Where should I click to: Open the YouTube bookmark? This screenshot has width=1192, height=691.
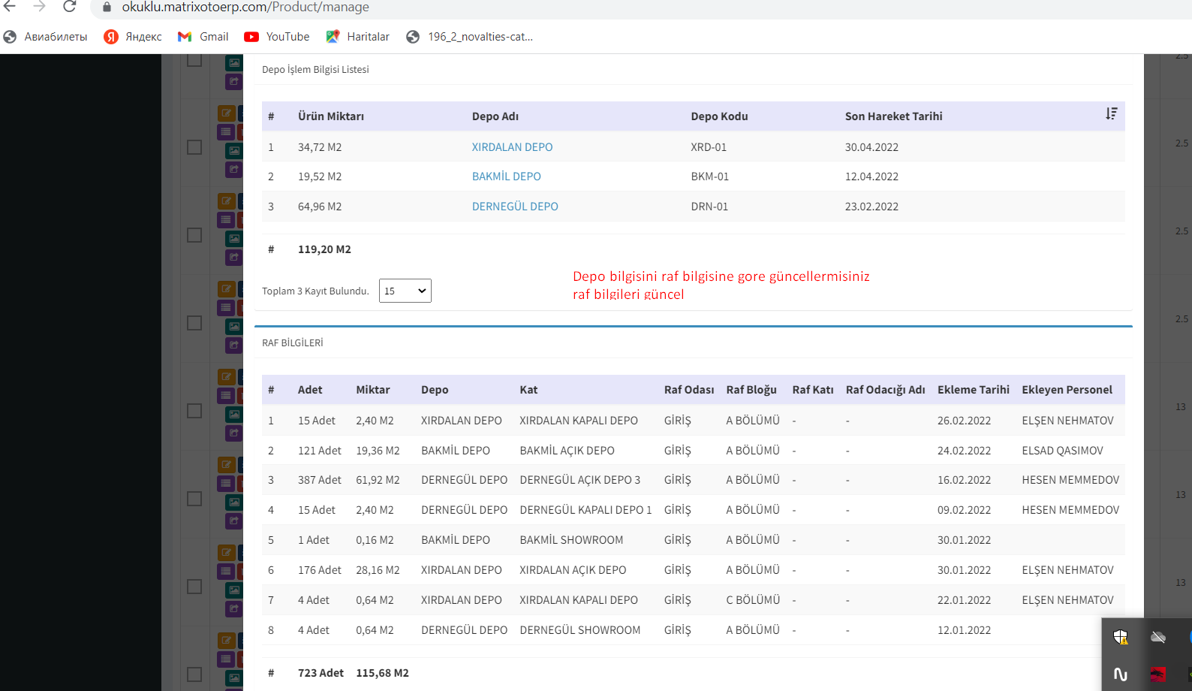[x=277, y=37]
